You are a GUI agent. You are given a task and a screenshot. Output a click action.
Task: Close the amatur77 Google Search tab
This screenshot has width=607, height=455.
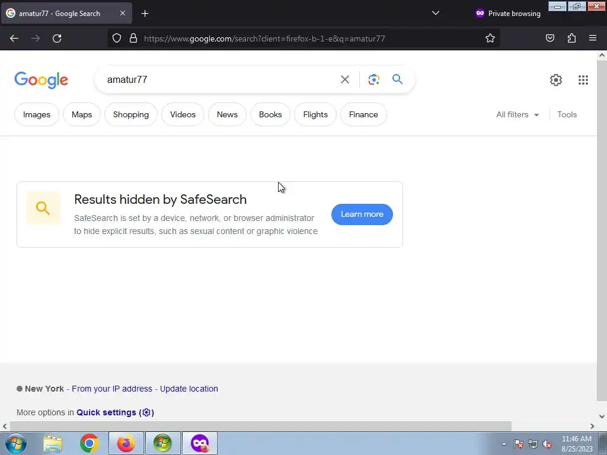(x=122, y=13)
